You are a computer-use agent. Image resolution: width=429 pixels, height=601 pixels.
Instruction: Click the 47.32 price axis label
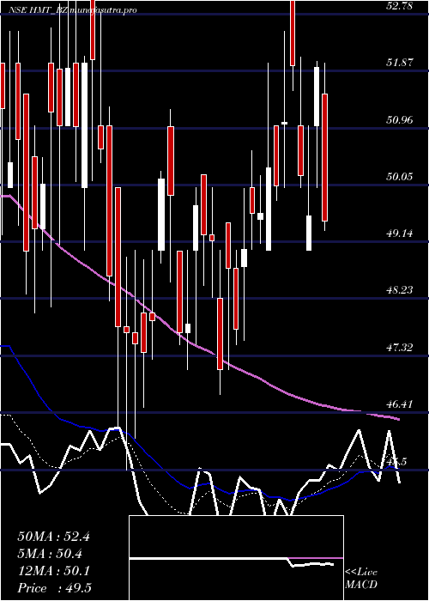click(x=399, y=348)
